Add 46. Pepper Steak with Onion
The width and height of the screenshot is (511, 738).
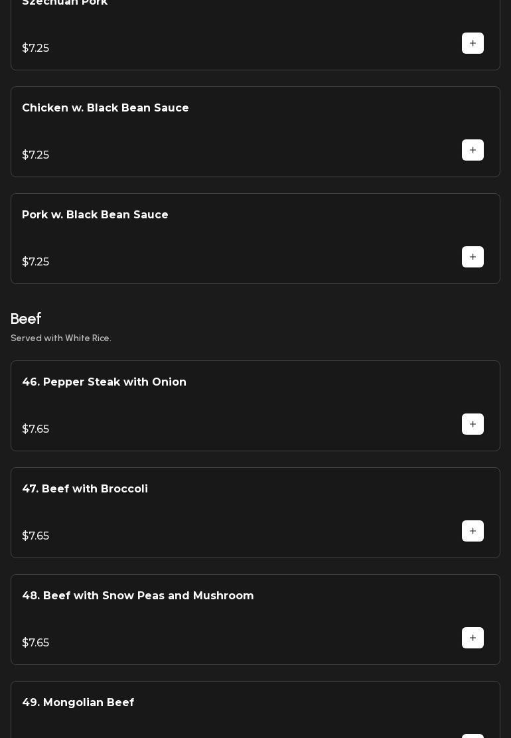473,424
